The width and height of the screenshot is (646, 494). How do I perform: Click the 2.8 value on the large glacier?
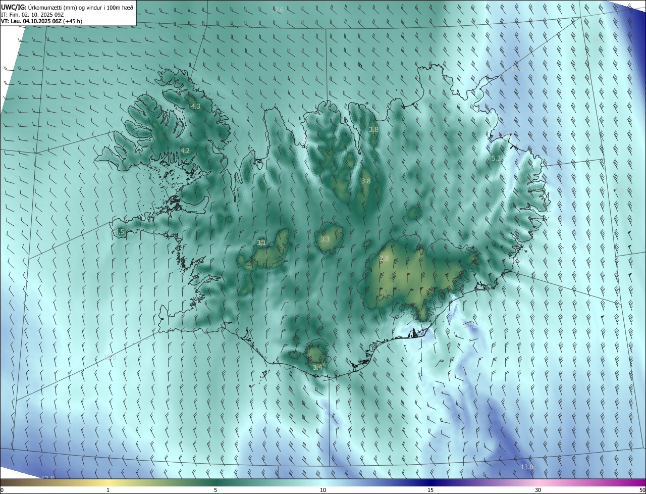click(x=385, y=259)
